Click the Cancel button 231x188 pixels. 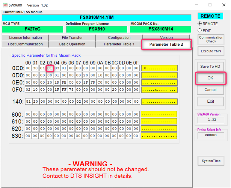(210, 90)
